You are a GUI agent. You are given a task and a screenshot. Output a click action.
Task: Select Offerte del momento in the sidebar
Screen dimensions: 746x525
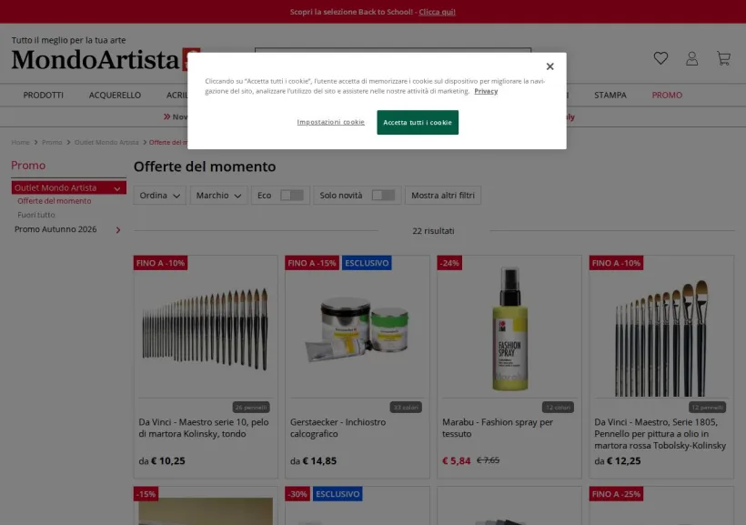(x=55, y=201)
